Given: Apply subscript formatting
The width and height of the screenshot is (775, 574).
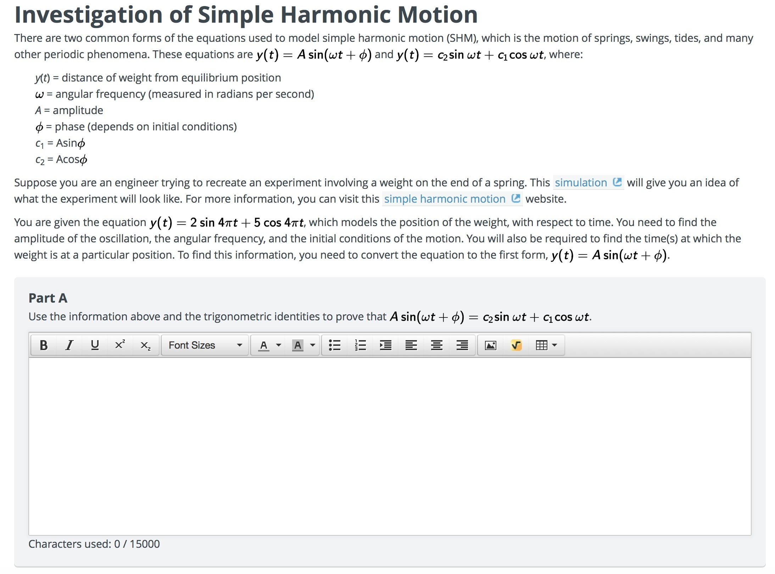Looking at the screenshot, I should (x=145, y=345).
